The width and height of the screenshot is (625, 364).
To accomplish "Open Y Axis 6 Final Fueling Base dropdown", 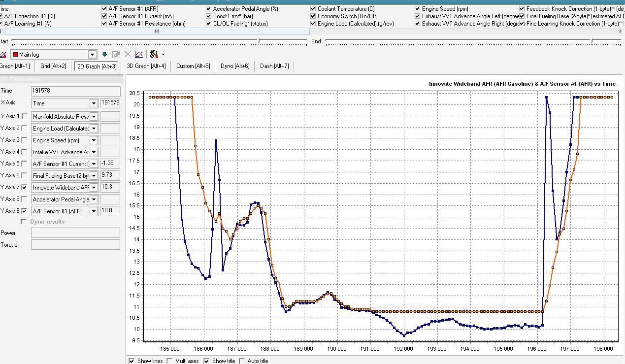I will coord(94,176).
